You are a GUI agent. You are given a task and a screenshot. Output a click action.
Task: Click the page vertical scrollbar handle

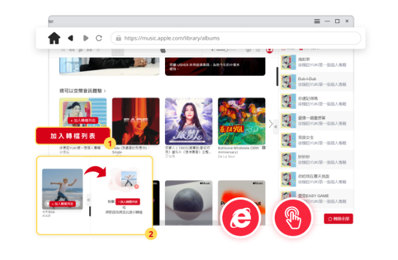click(277, 76)
